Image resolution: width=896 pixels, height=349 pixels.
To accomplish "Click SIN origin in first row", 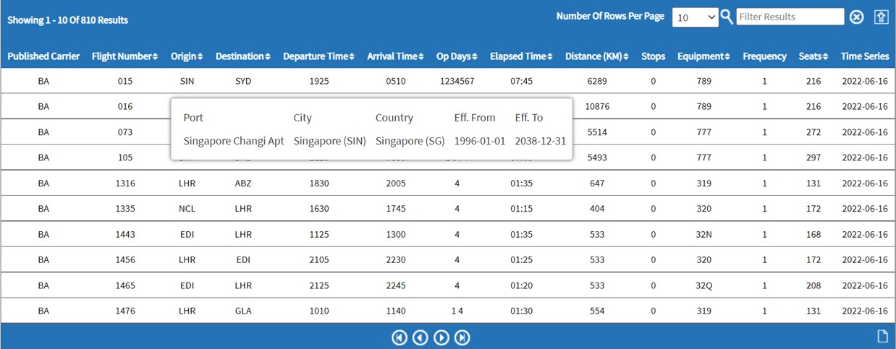I will (x=187, y=82).
